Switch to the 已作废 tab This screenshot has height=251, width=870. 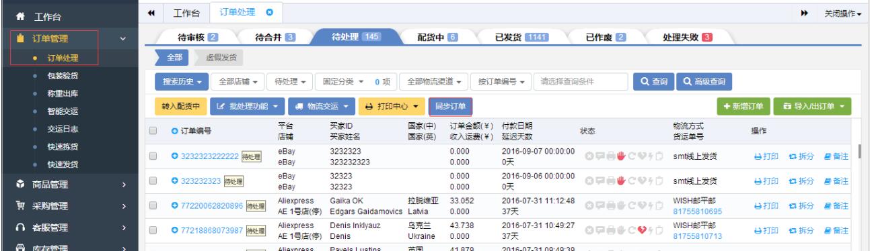coord(606,37)
